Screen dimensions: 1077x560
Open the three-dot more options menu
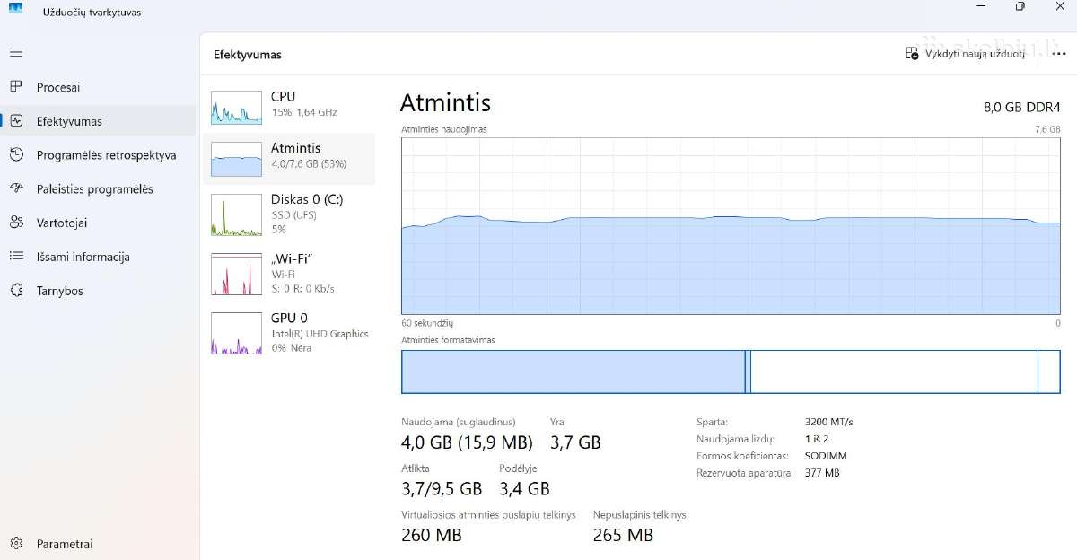pyautogui.click(x=1057, y=54)
